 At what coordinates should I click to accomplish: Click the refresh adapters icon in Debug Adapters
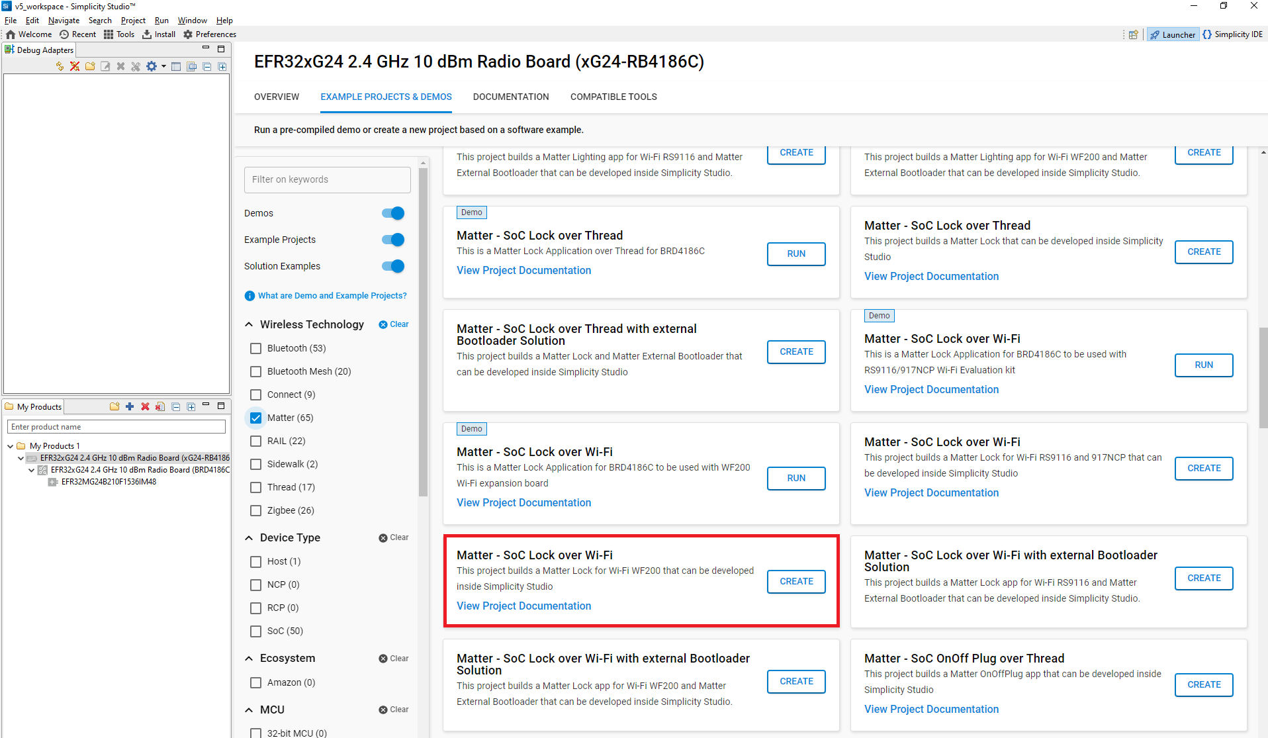pyautogui.click(x=60, y=66)
